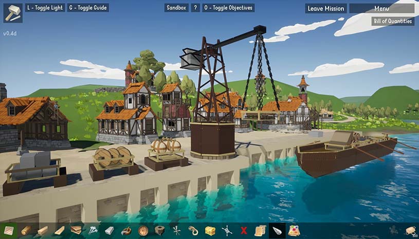Select the grey stone brick item
This screenshot has height=239, width=419.
(x=110, y=230)
